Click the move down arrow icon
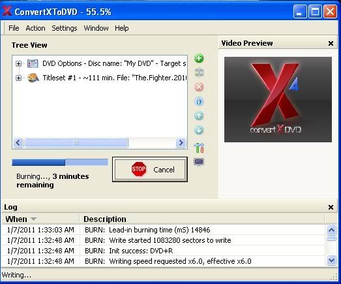341x284 pixels. tap(199, 130)
